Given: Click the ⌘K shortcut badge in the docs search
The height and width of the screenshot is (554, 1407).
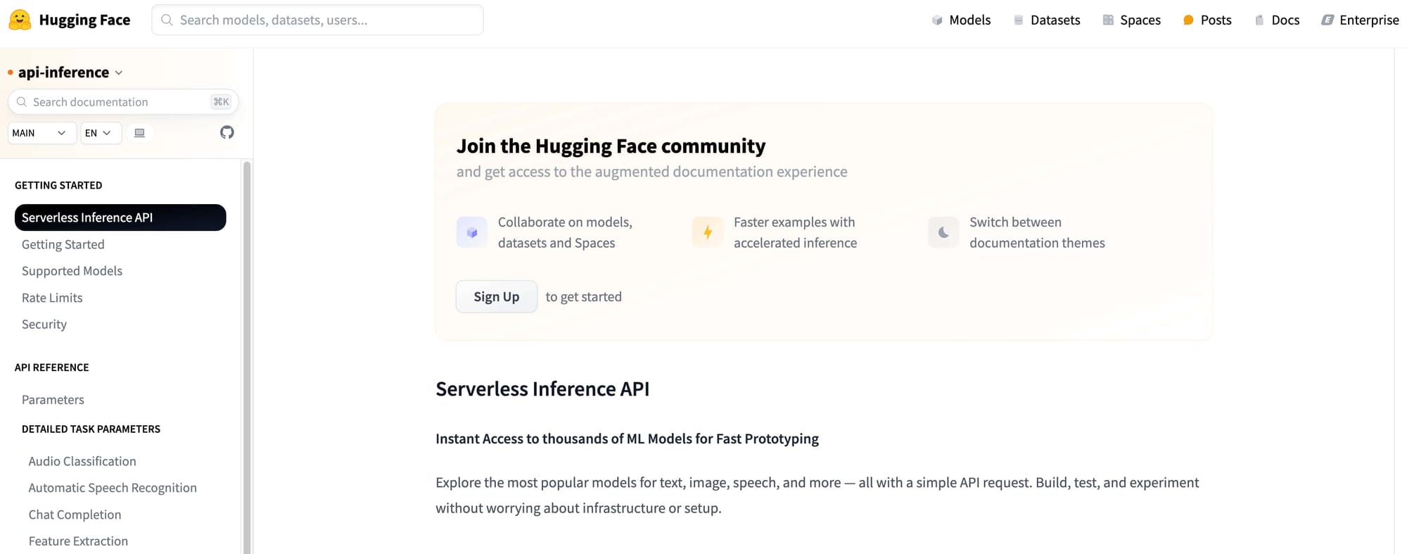Looking at the screenshot, I should pos(221,102).
